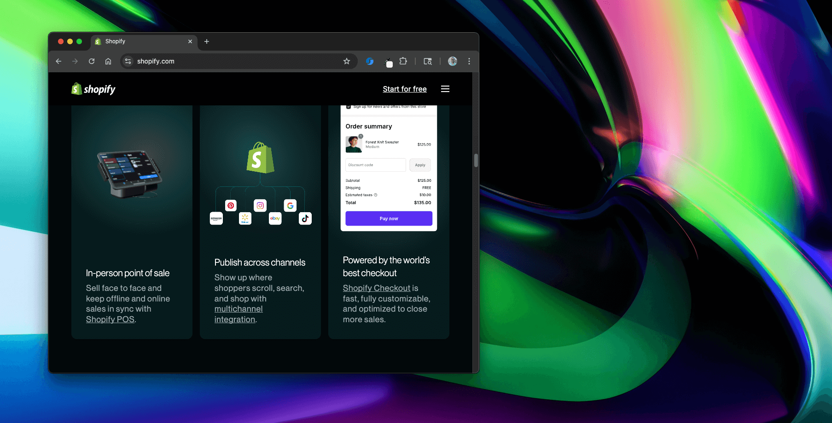This screenshot has width=832, height=423.
Task: Click the eBay channel icon
Action: (x=275, y=218)
